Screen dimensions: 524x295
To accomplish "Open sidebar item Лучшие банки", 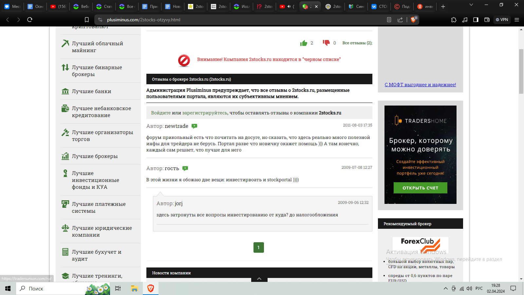I will 101,91.
